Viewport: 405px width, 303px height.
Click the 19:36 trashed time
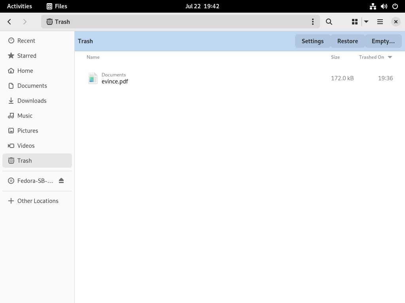pyautogui.click(x=385, y=78)
